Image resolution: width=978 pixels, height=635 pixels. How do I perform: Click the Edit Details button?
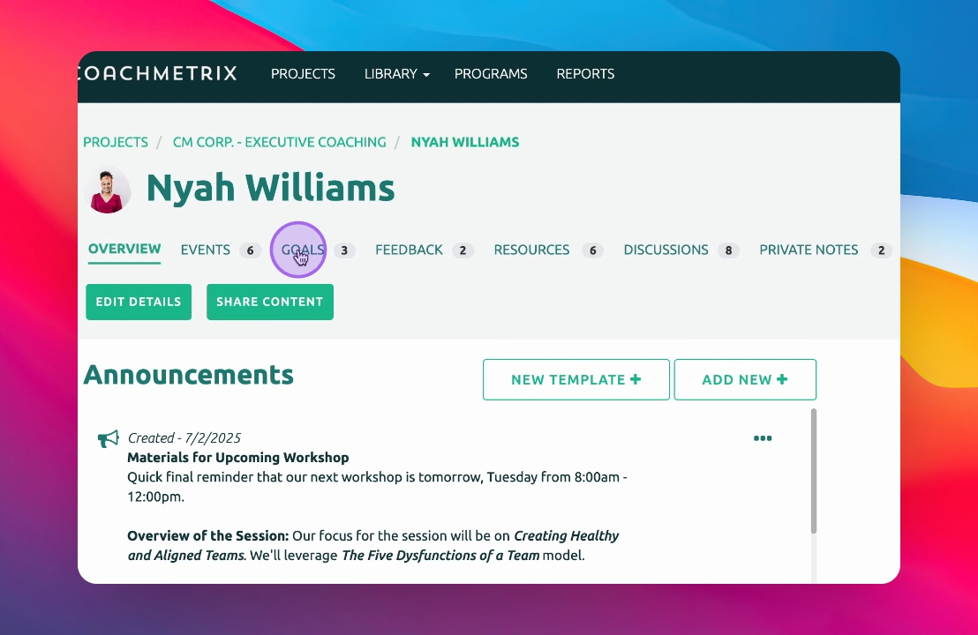139,302
